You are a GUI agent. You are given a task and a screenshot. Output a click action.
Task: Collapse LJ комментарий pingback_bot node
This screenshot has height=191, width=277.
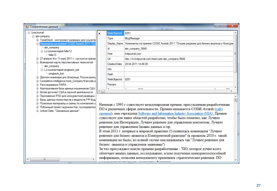pyautogui.click(x=42, y=70)
